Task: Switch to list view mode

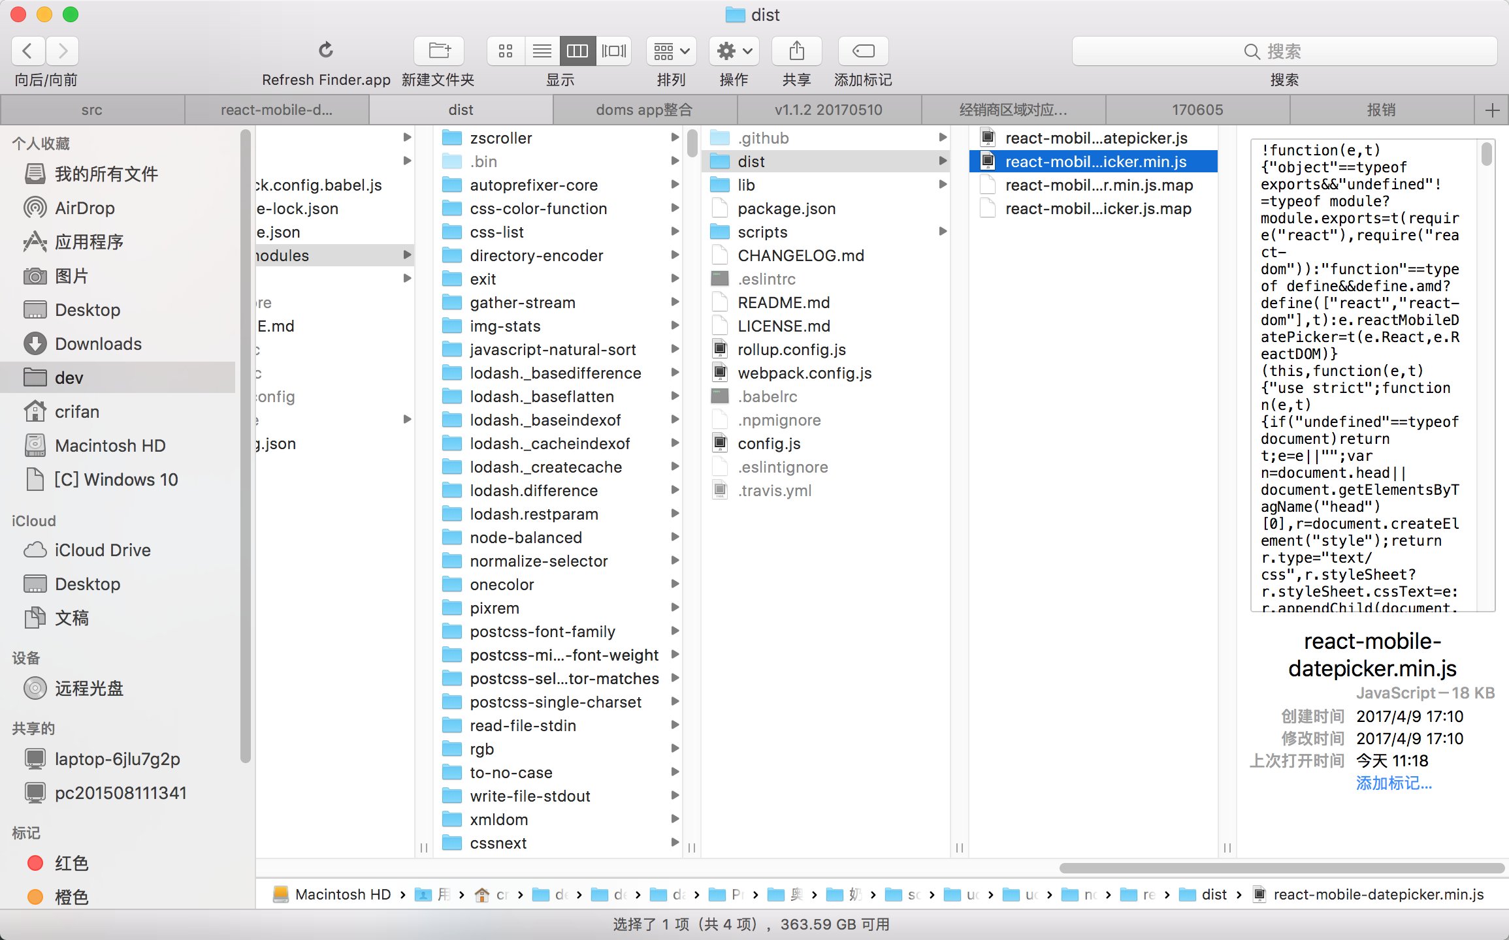Action: [542, 50]
